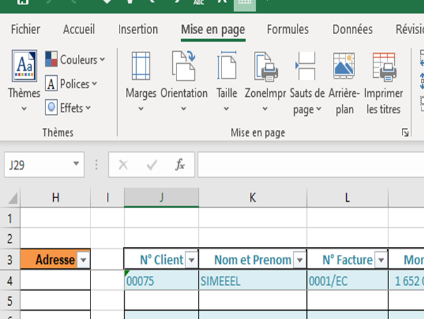Open the Thèmes gallery icon

pos(24,66)
